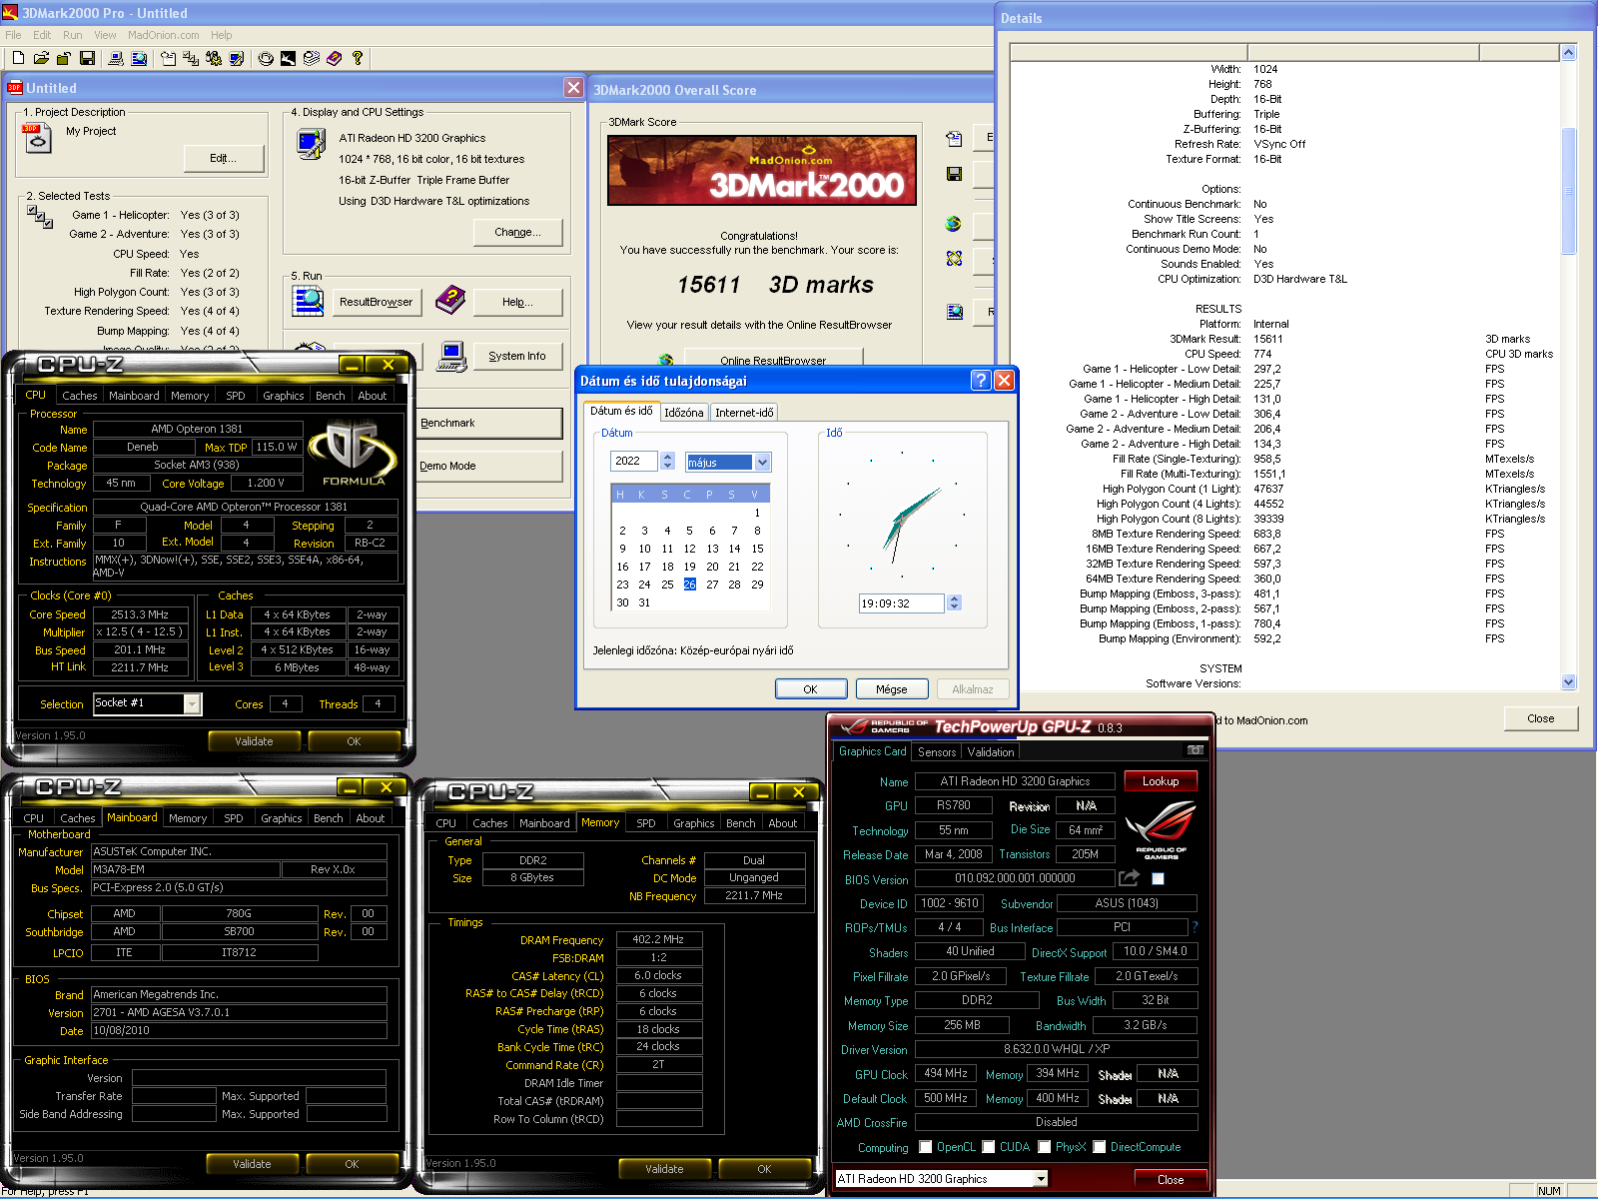This screenshot has height=1199, width=1598.
Task: Click the Details scrollbar up arrow
Action: pyautogui.click(x=1568, y=53)
